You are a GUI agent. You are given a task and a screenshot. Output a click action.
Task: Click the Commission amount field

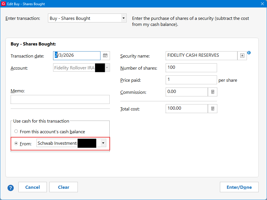coord(187,92)
